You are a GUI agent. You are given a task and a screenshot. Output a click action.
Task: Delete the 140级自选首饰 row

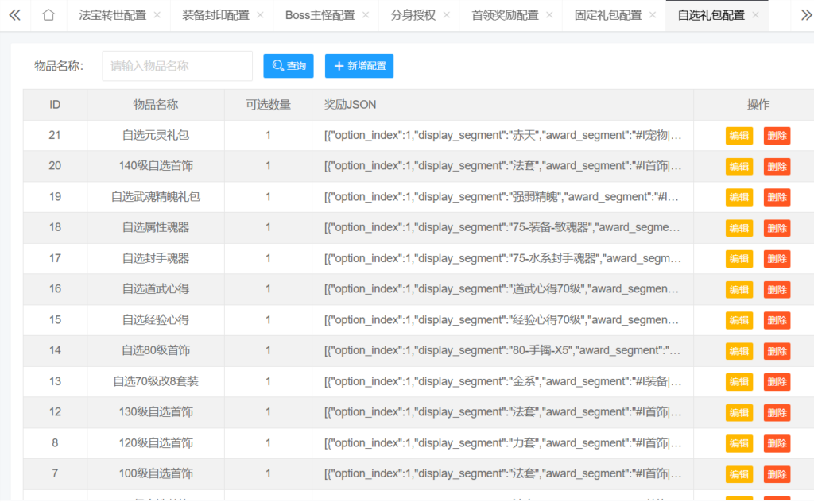coord(777,167)
